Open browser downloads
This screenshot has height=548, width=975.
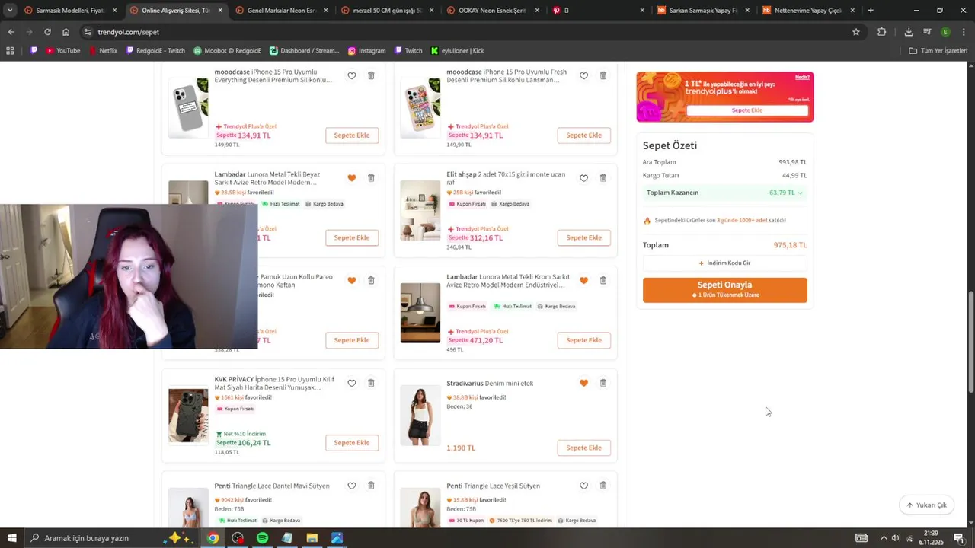(x=909, y=32)
